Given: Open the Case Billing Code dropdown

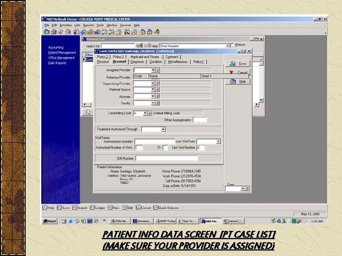Looking at the screenshot, I should (x=145, y=113).
